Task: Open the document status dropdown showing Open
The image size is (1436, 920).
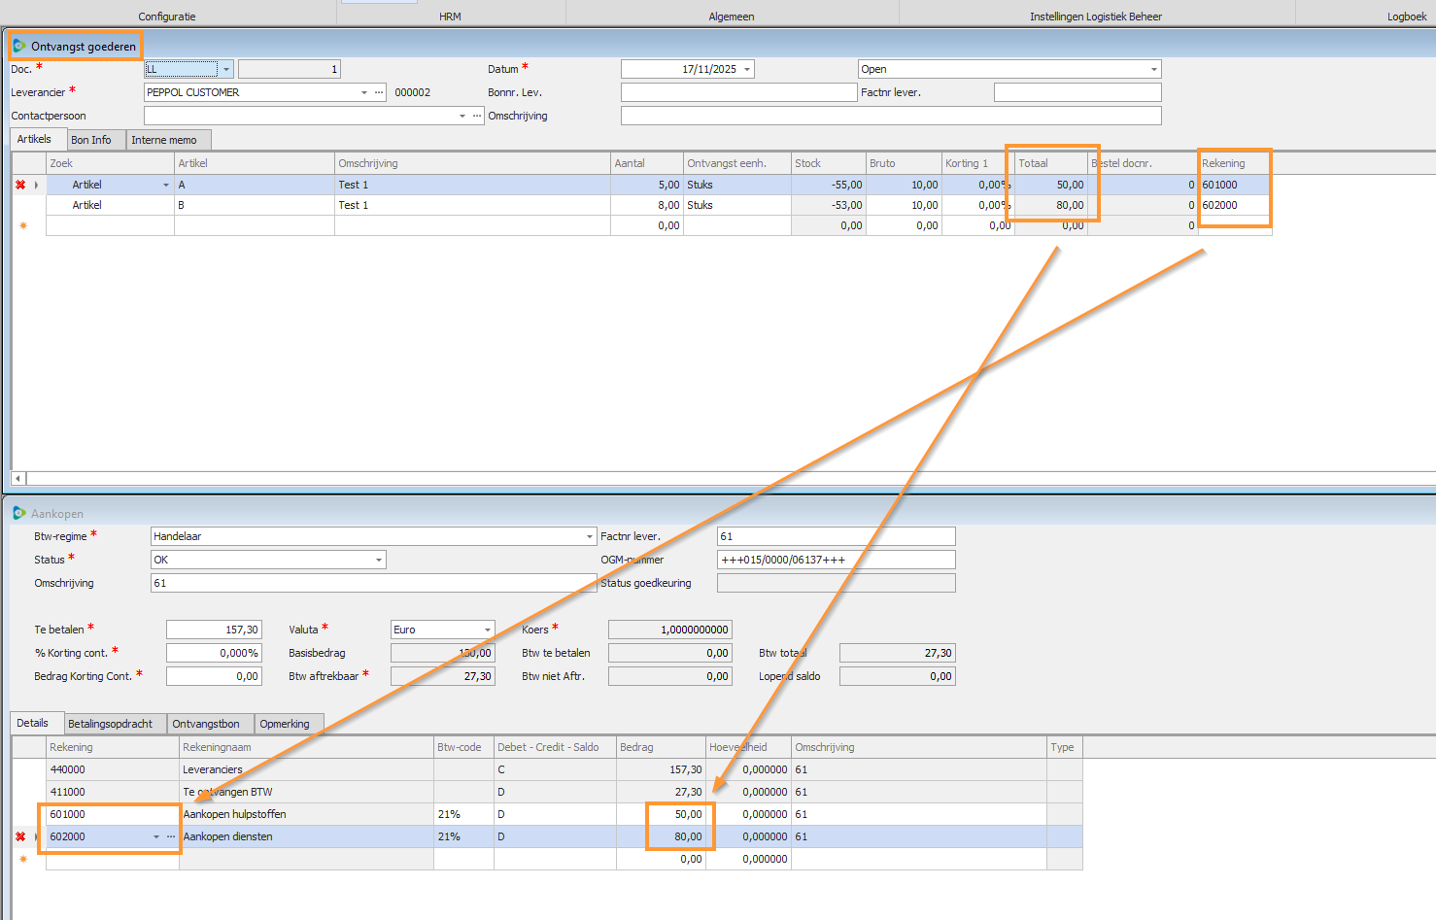Action: pyautogui.click(x=1153, y=69)
